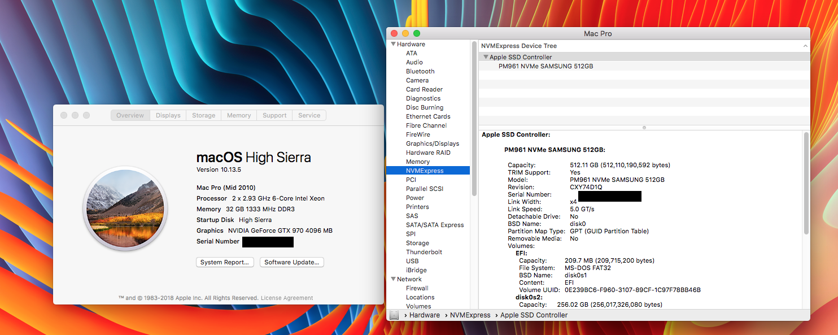
Task: Select Graphics/Displays in the sidebar list
Action: click(x=433, y=143)
